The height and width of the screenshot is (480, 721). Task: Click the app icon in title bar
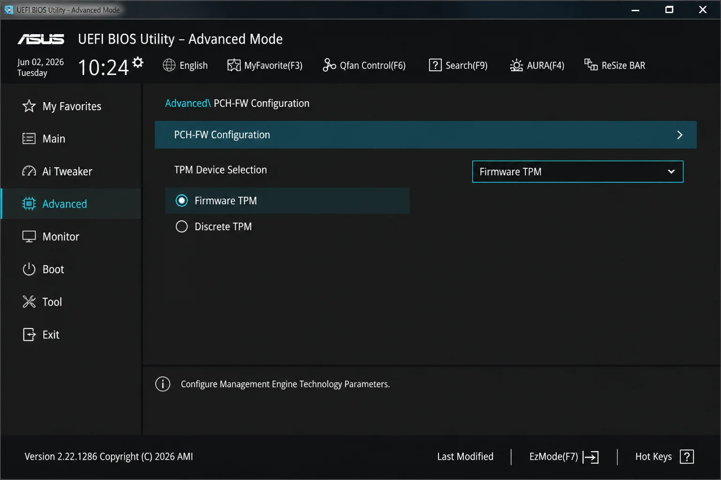[x=8, y=10]
